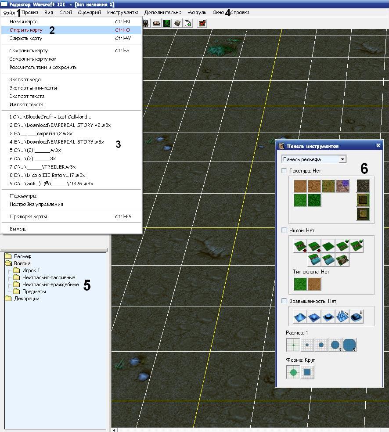The image size is (389, 432).
Task: Expand the Рельеф folder in the tree
Action: click(x=8, y=256)
